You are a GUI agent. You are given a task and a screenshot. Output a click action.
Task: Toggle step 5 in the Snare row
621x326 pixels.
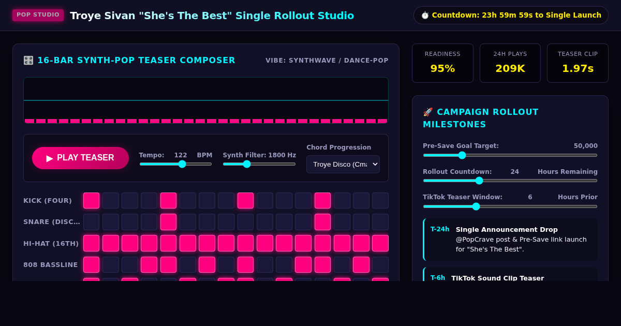[x=168, y=222]
